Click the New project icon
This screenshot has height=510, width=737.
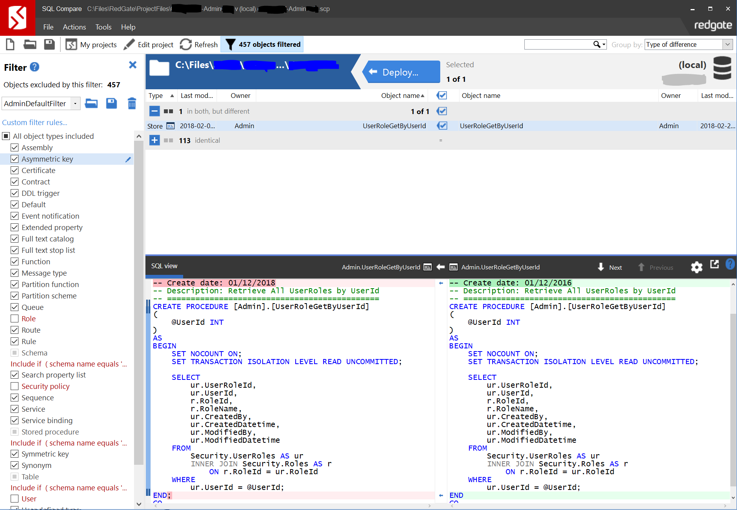10,44
